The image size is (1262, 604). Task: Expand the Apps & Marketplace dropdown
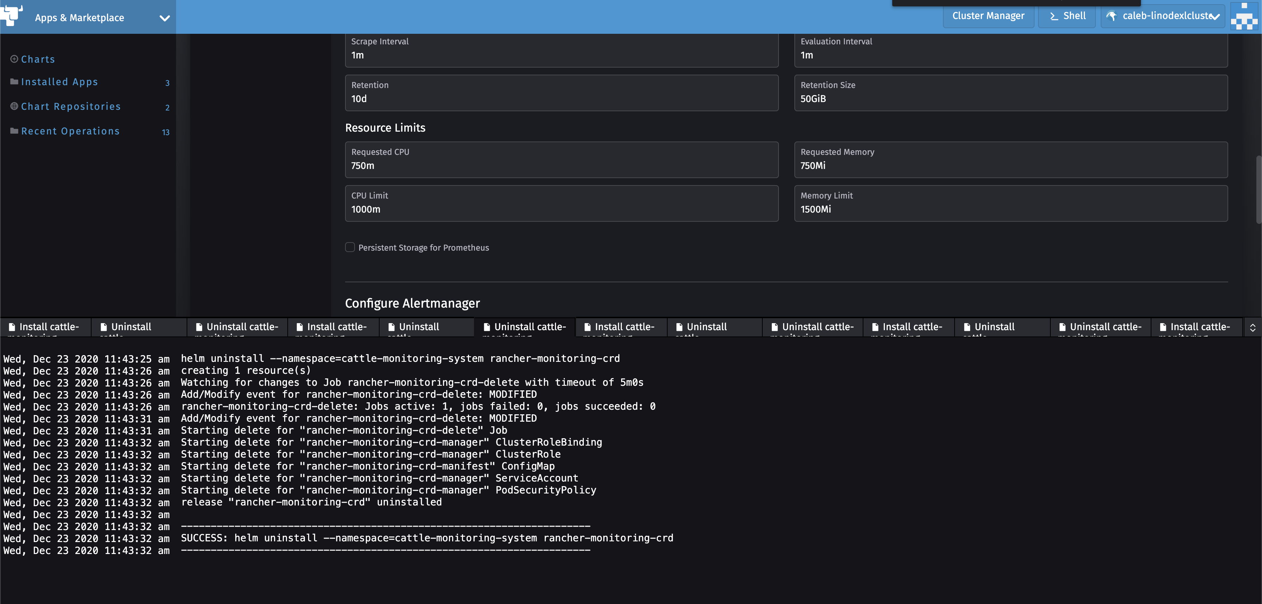click(x=164, y=18)
